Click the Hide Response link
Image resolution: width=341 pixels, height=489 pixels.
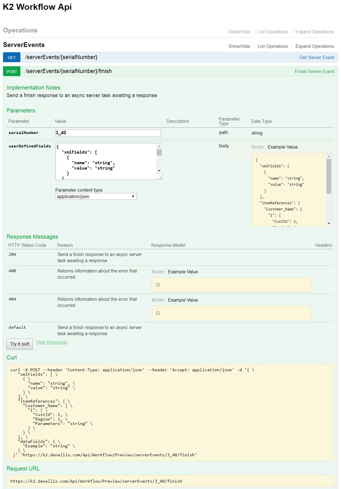tap(52, 342)
